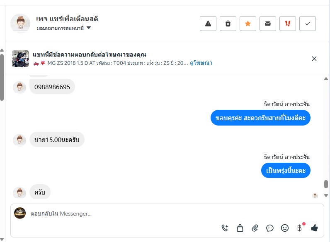
Task: Open saved replies speech bubble icon
Action: coord(270,228)
